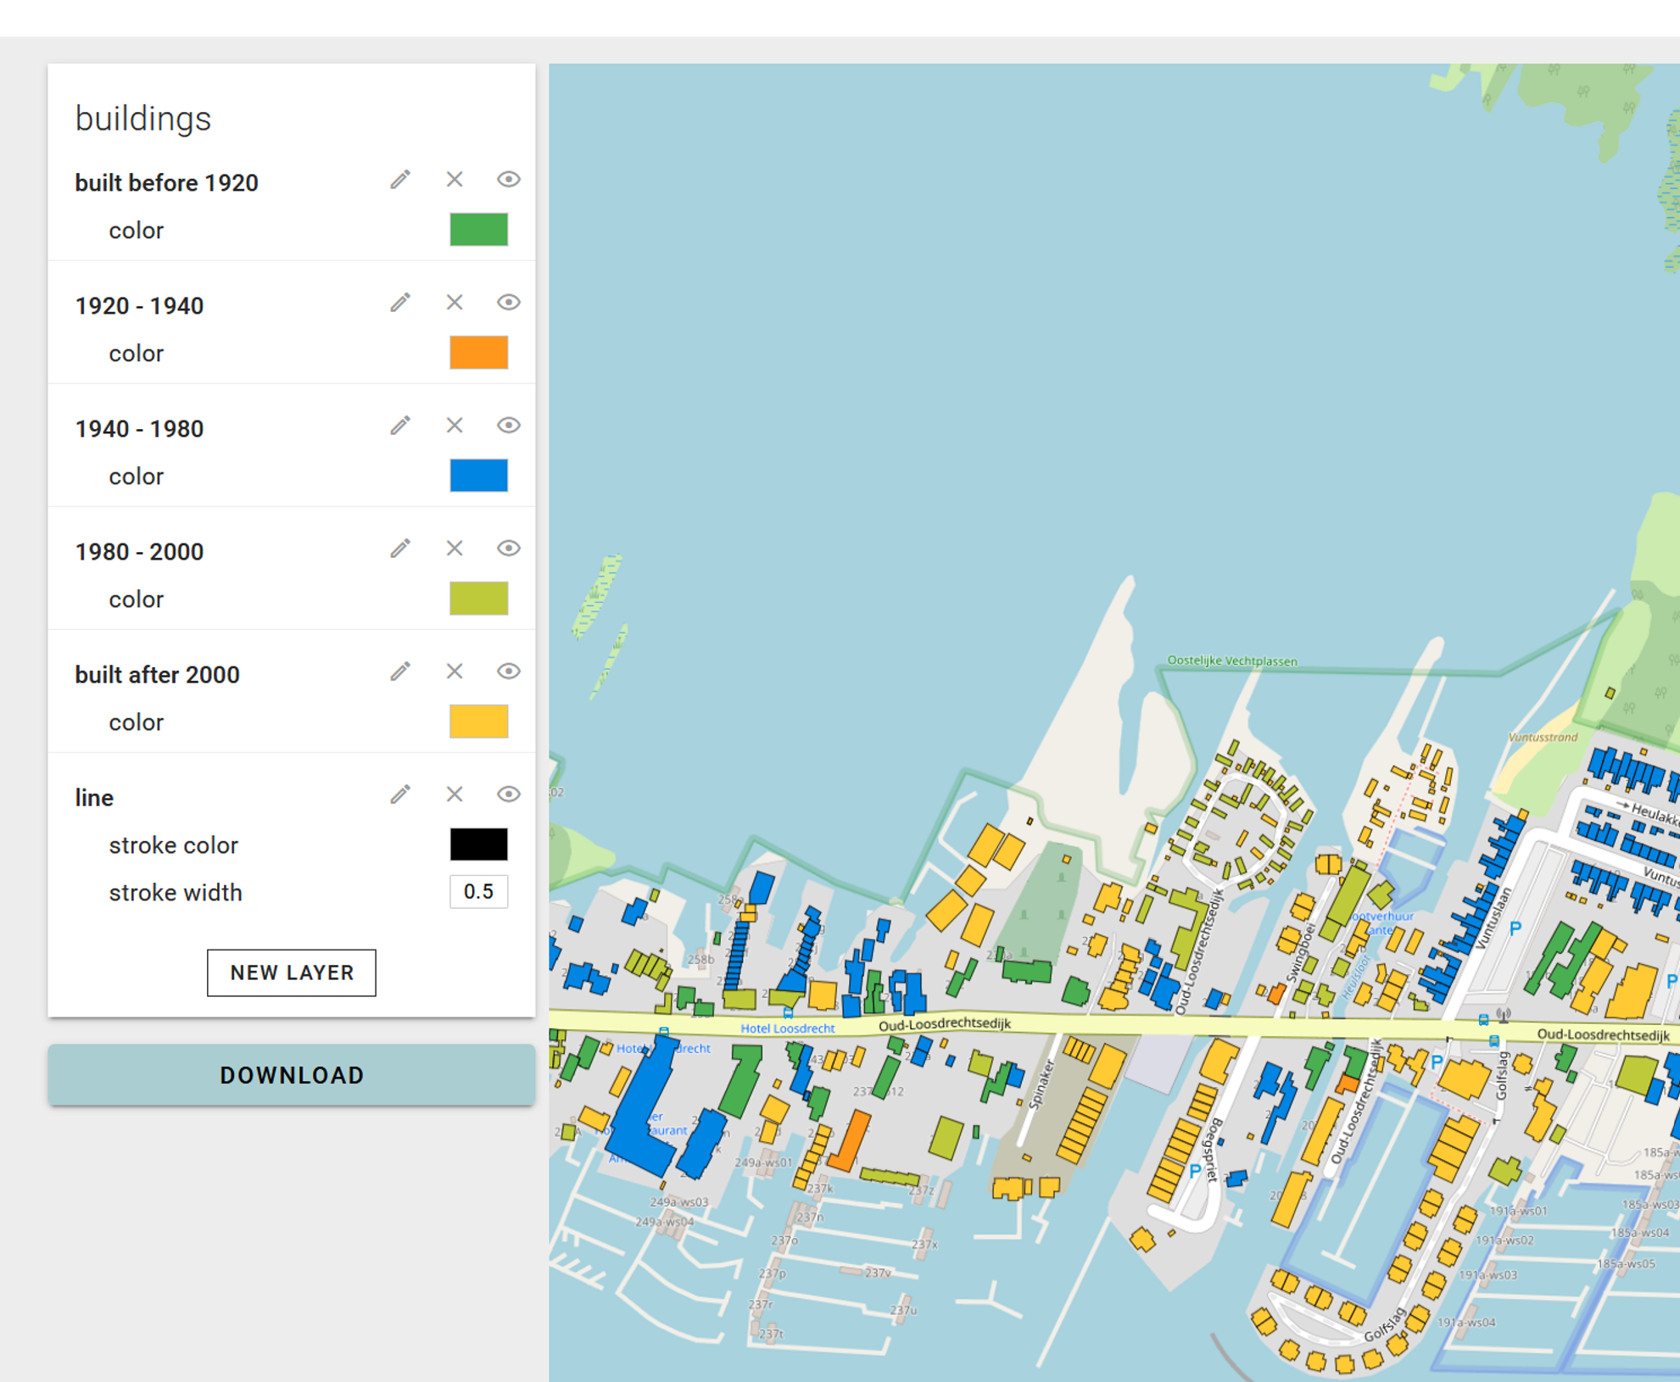Select the 'built before 1920' layer title

click(166, 183)
